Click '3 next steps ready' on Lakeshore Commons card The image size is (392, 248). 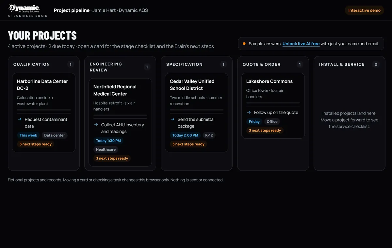[265, 131]
